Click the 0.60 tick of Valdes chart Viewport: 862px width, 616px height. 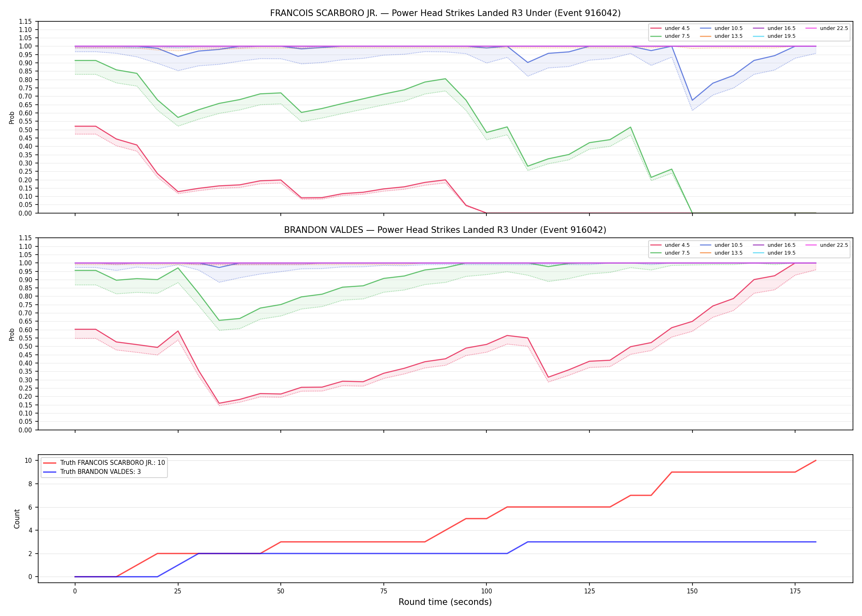tap(25, 330)
